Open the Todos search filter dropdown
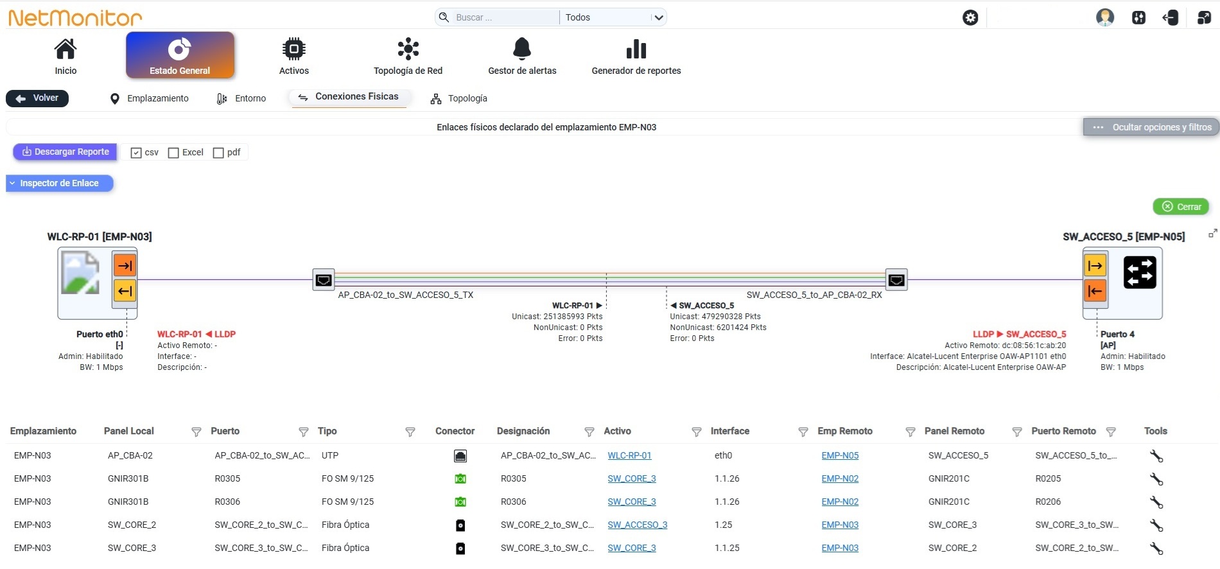 pos(613,17)
